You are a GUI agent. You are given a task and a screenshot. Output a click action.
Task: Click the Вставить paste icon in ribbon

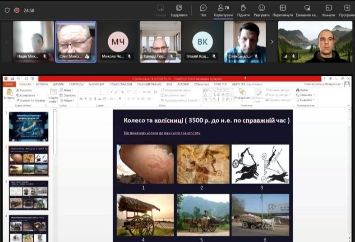pos(9,93)
